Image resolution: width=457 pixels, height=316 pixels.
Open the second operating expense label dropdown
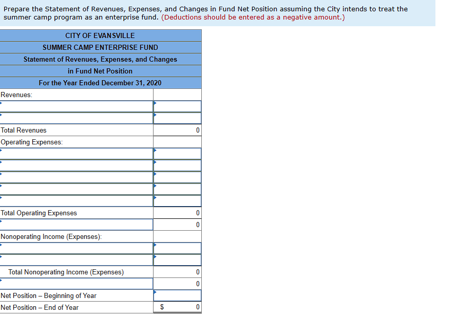pyautogui.click(x=77, y=165)
